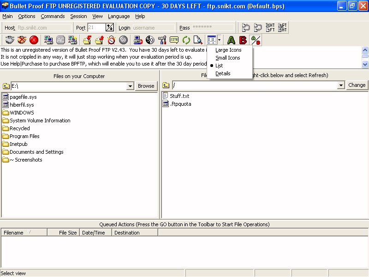Screen dimensions: 369x277
Task: Click the handshake Connect icon
Action: pos(10,40)
